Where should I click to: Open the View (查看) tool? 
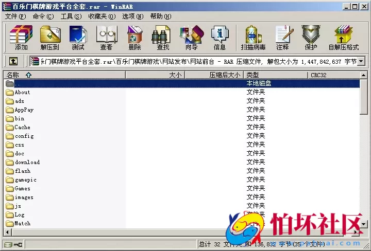[106, 38]
